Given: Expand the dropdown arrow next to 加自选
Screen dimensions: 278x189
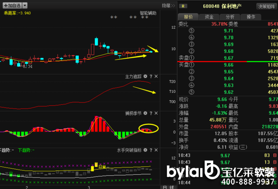Looking at the screenshot, I should 25,6.
